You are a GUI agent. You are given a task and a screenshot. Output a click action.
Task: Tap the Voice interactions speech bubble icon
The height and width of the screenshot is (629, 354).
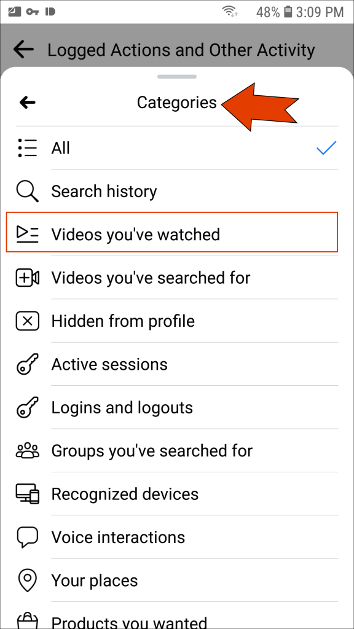pos(27,537)
